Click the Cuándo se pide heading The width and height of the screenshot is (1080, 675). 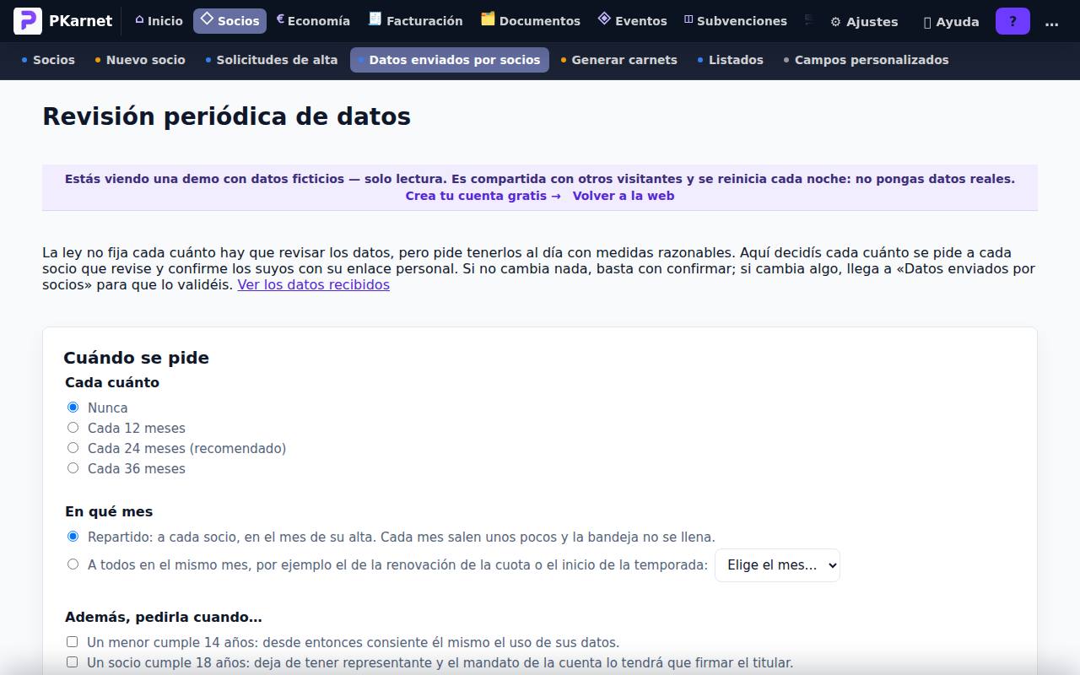point(137,358)
